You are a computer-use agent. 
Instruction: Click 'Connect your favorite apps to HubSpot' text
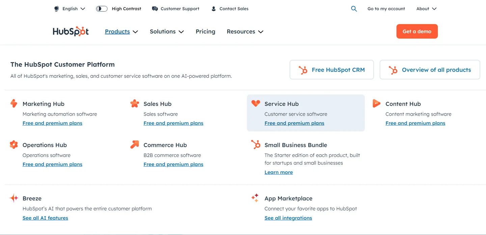310,208
